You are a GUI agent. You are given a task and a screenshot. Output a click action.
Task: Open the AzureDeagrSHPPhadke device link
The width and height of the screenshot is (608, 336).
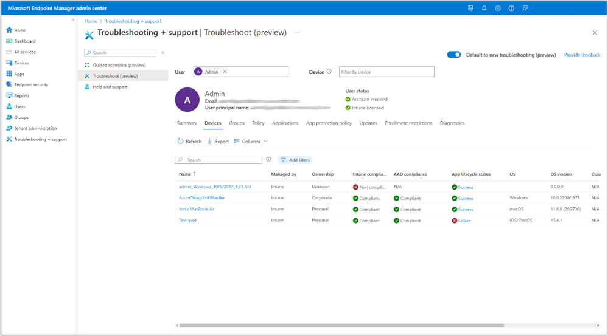[201, 198]
